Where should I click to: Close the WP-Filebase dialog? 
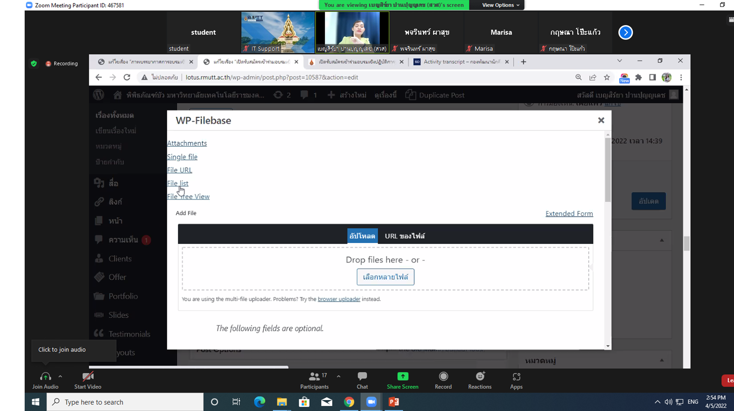[601, 120]
